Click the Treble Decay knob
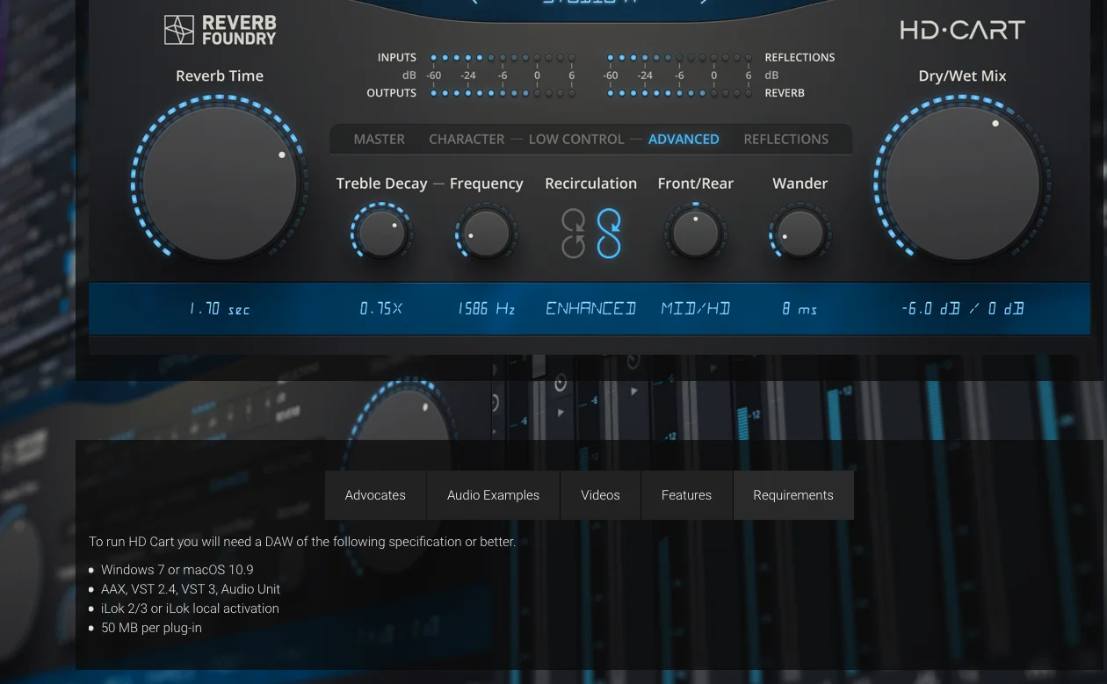The height and width of the screenshot is (684, 1107). (x=381, y=234)
